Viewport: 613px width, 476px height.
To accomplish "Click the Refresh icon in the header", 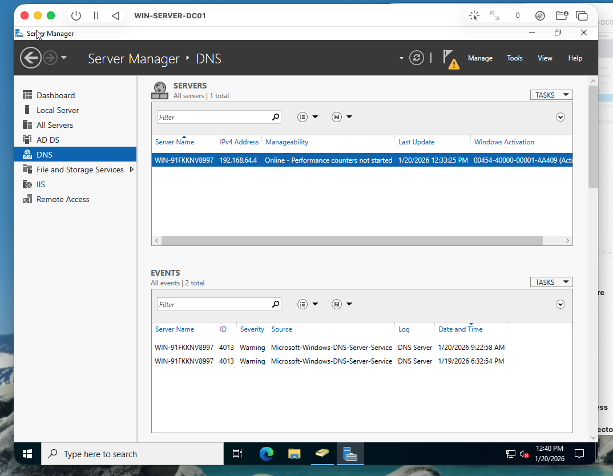I will (x=416, y=58).
